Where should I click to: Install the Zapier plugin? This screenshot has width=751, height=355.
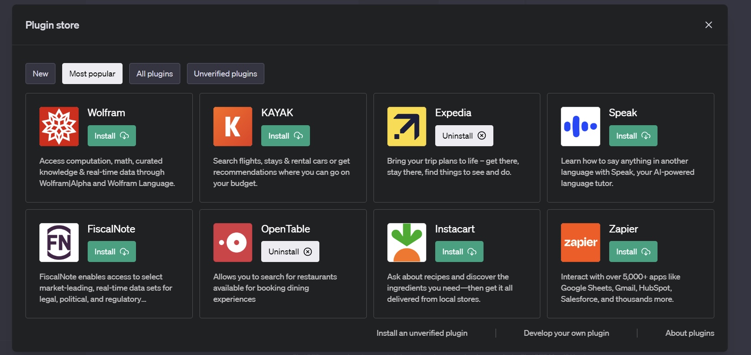(633, 252)
